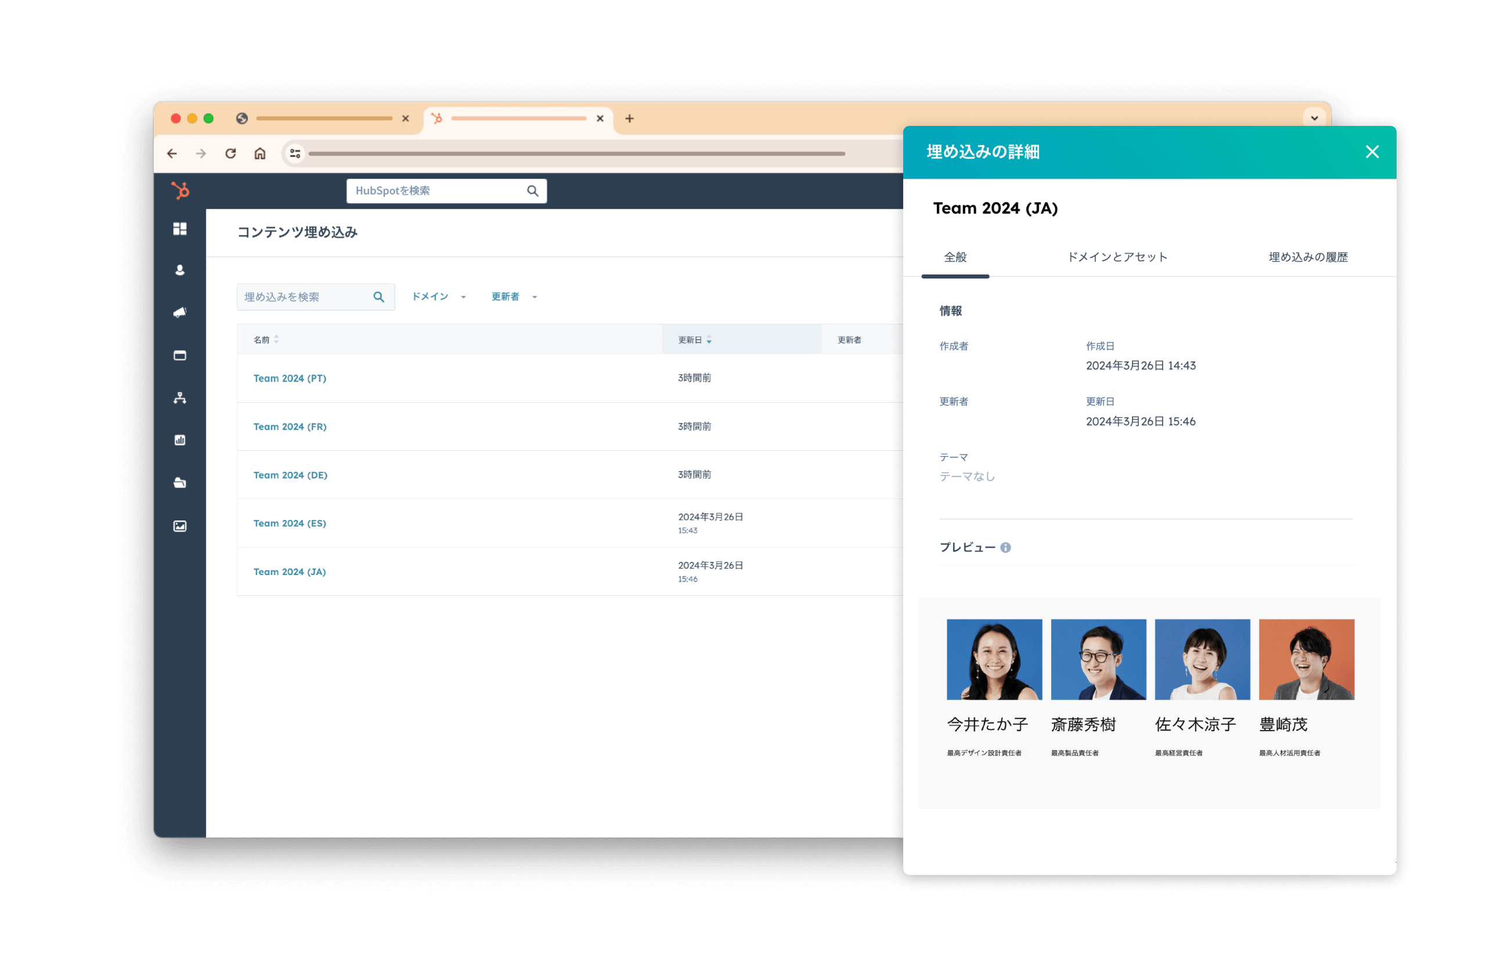The height and width of the screenshot is (969, 1486).
Task: Click the 佐々木涼子 portrait thumbnail
Action: coord(1203,660)
